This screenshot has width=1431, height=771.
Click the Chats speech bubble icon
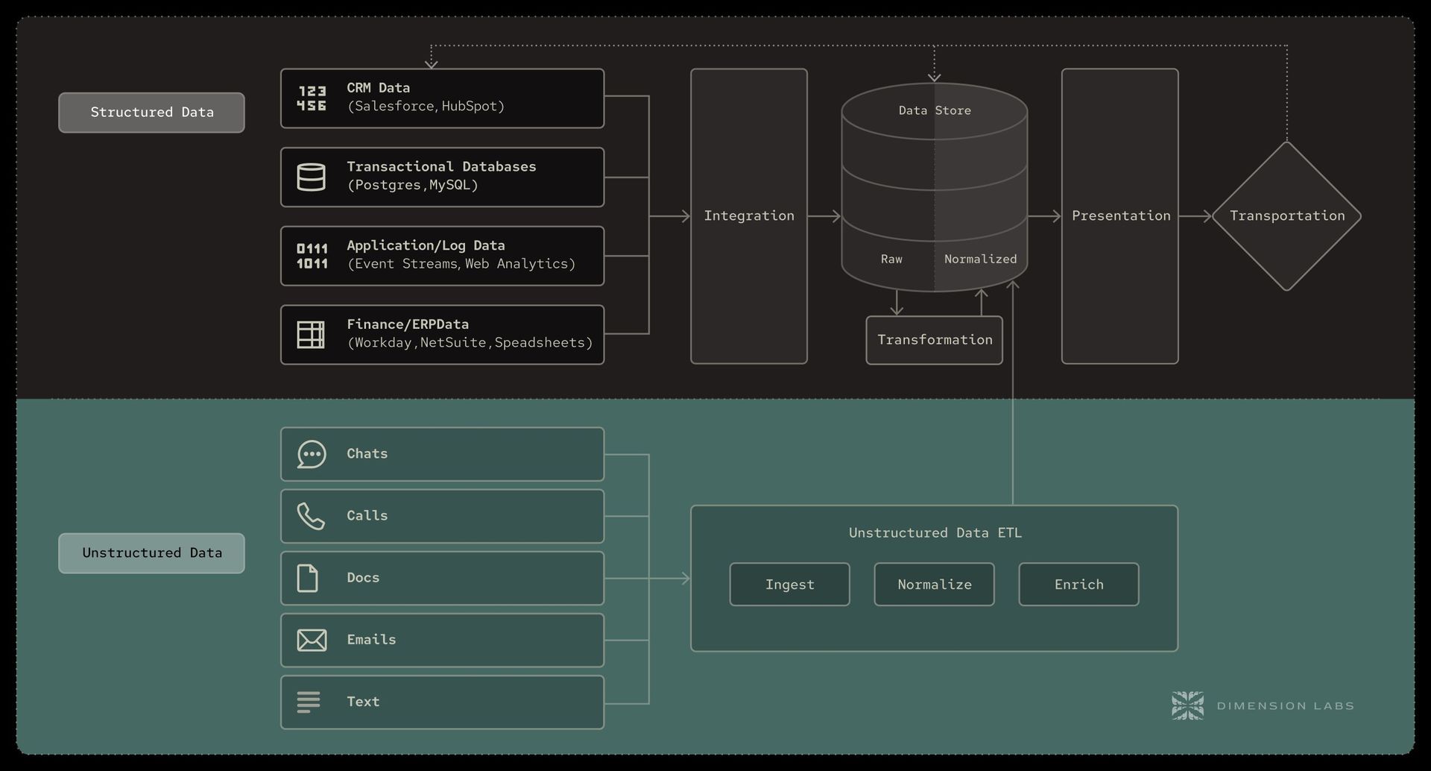(312, 454)
